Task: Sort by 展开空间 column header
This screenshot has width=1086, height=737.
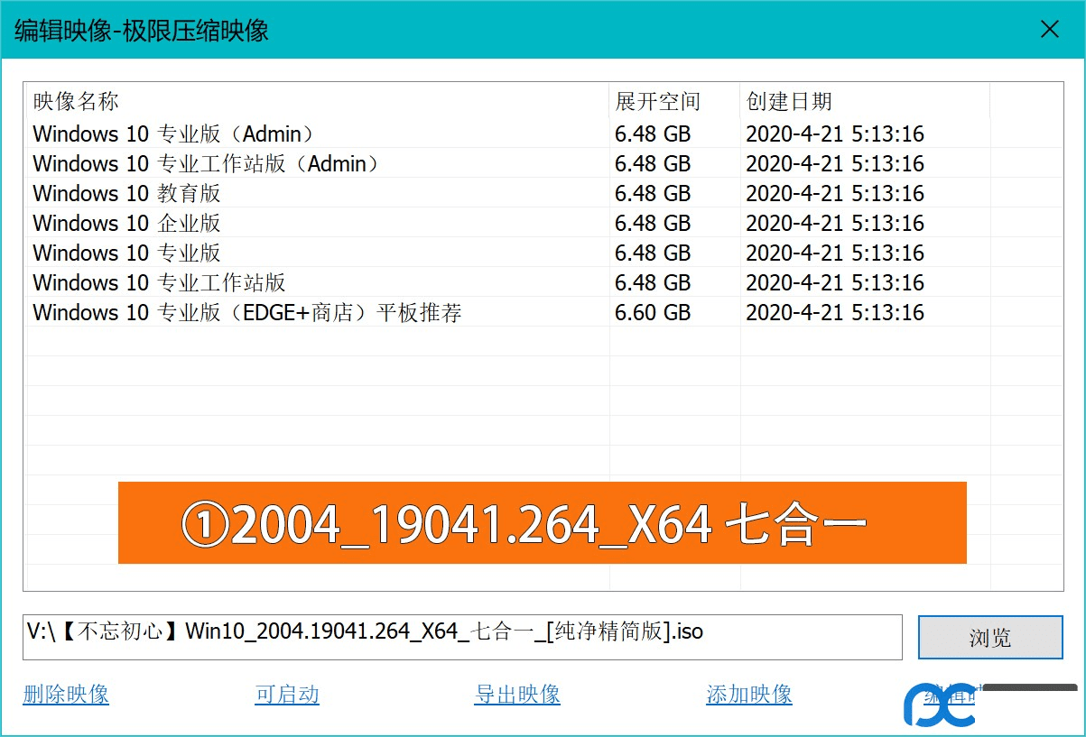Action: click(x=675, y=101)
